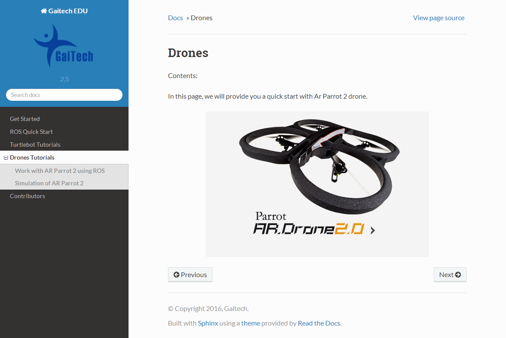The image size is (506, 338).
Task: Collapse the Drones Tutorials tree toggle
Action: (6, 158)
